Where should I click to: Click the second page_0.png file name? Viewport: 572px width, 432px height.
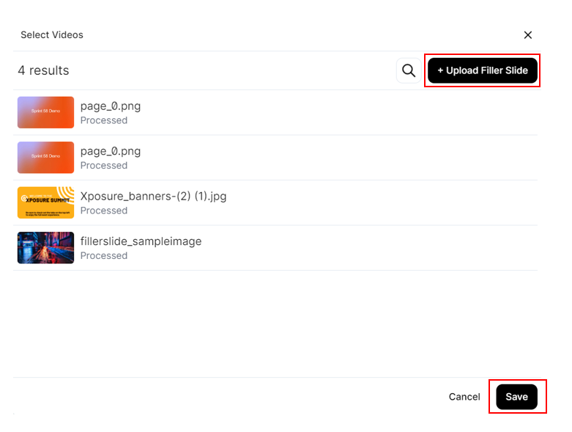(111, 151)
